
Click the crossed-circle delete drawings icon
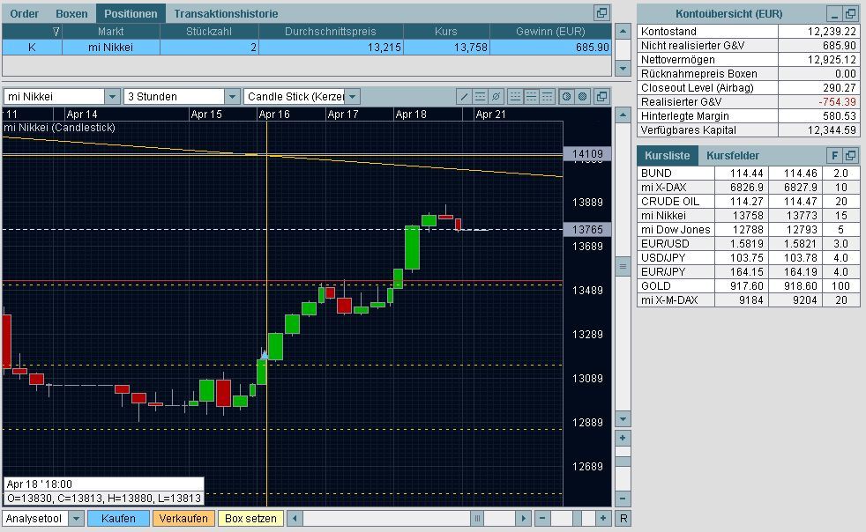point(496,97)
